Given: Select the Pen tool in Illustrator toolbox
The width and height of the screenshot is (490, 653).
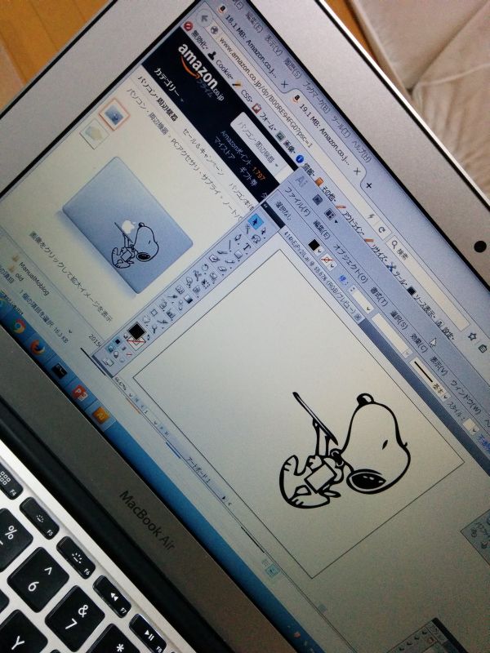Looking at the screenshot, I should pos(238,237).
